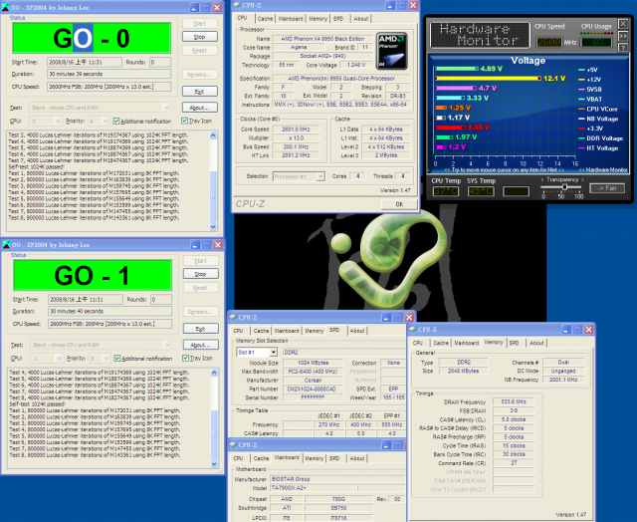Click Exit button in GO-0 window
Viewport: 637px width, 522px height.
[x=199, y=91]
